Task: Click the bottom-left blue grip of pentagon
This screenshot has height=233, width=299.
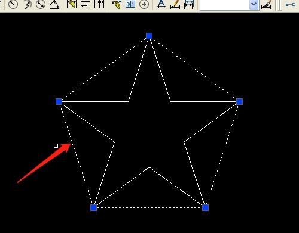Action: click(x=93, y=207)
